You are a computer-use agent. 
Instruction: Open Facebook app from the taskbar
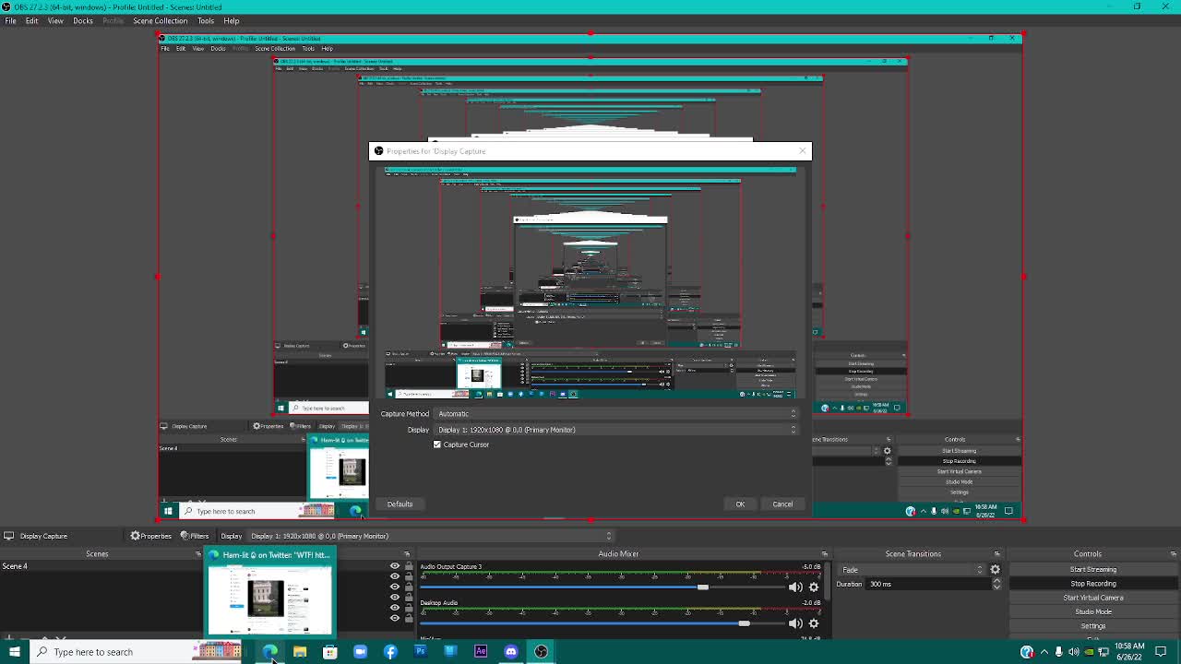tap(390, 652)
